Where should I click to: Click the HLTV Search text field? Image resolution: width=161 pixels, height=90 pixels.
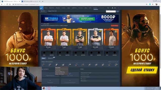point(103,8)
